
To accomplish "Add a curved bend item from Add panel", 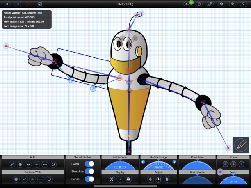I will point(28,165).
